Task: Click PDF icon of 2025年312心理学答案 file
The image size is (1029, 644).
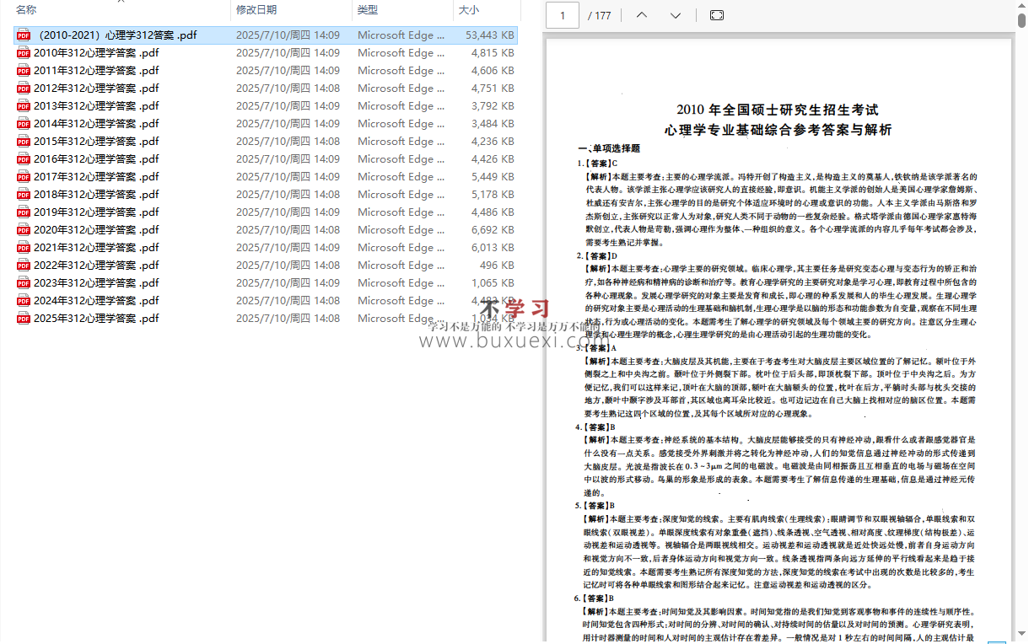Action: coord(24,319)
